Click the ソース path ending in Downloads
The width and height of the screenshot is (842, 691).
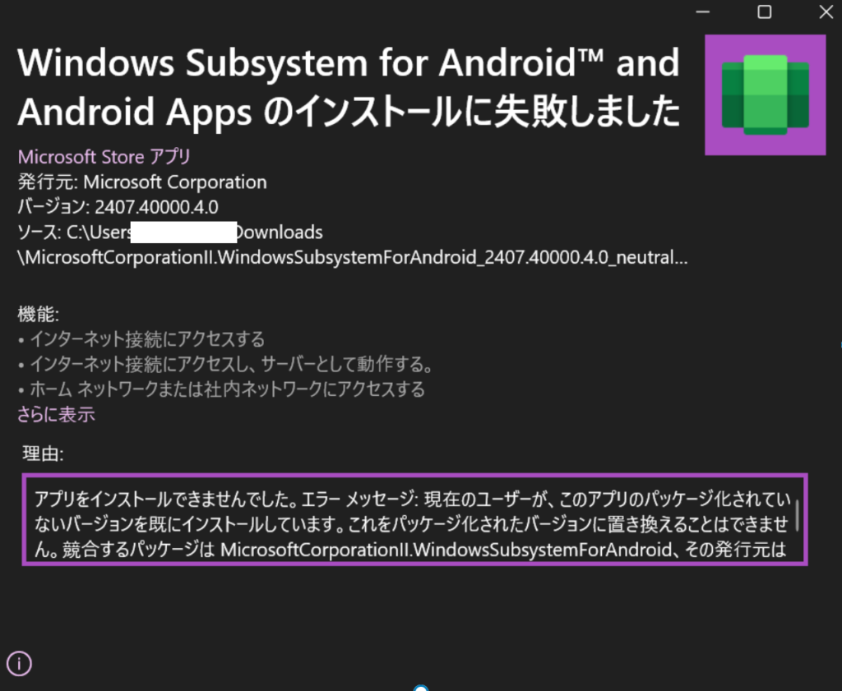170,232
